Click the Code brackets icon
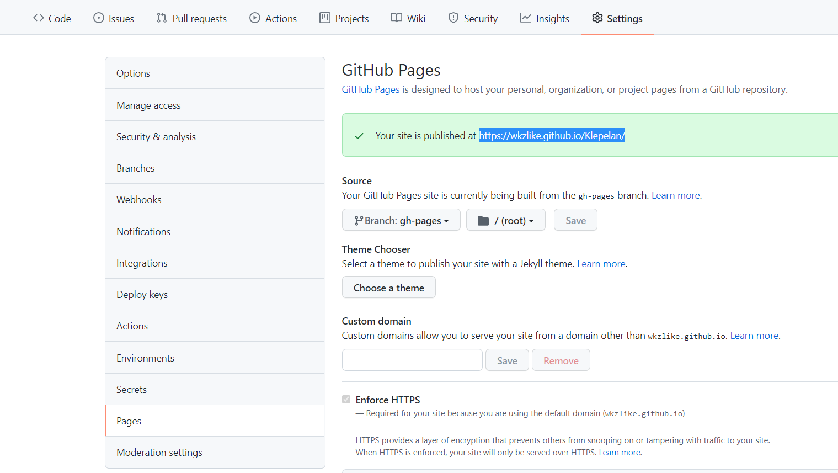Image resolution: width=838 pixels, height=473 pixels. point(39,18)
